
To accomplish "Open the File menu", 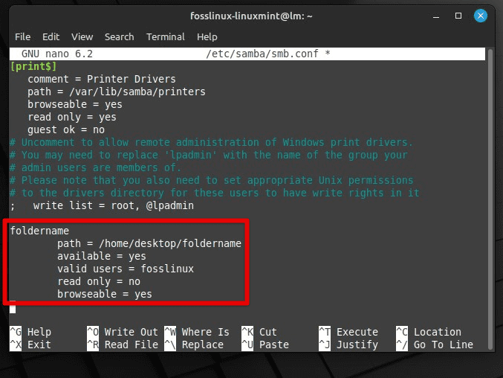I will [x=22, y=37].
